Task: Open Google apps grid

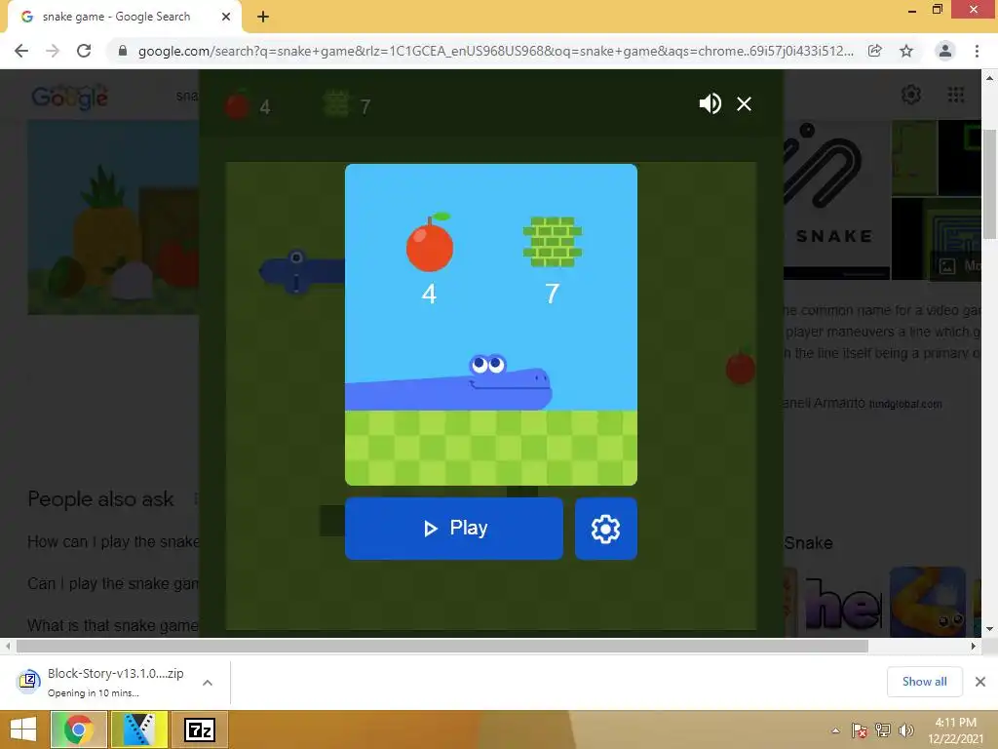Action: click(x=956, y=95)
